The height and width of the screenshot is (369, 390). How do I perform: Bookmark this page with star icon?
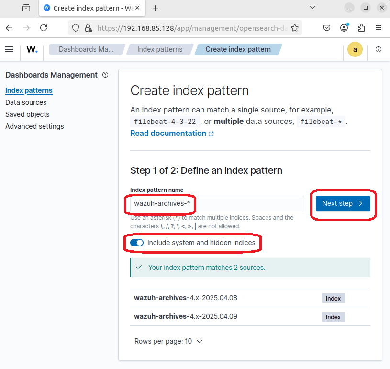pos(295,28)
